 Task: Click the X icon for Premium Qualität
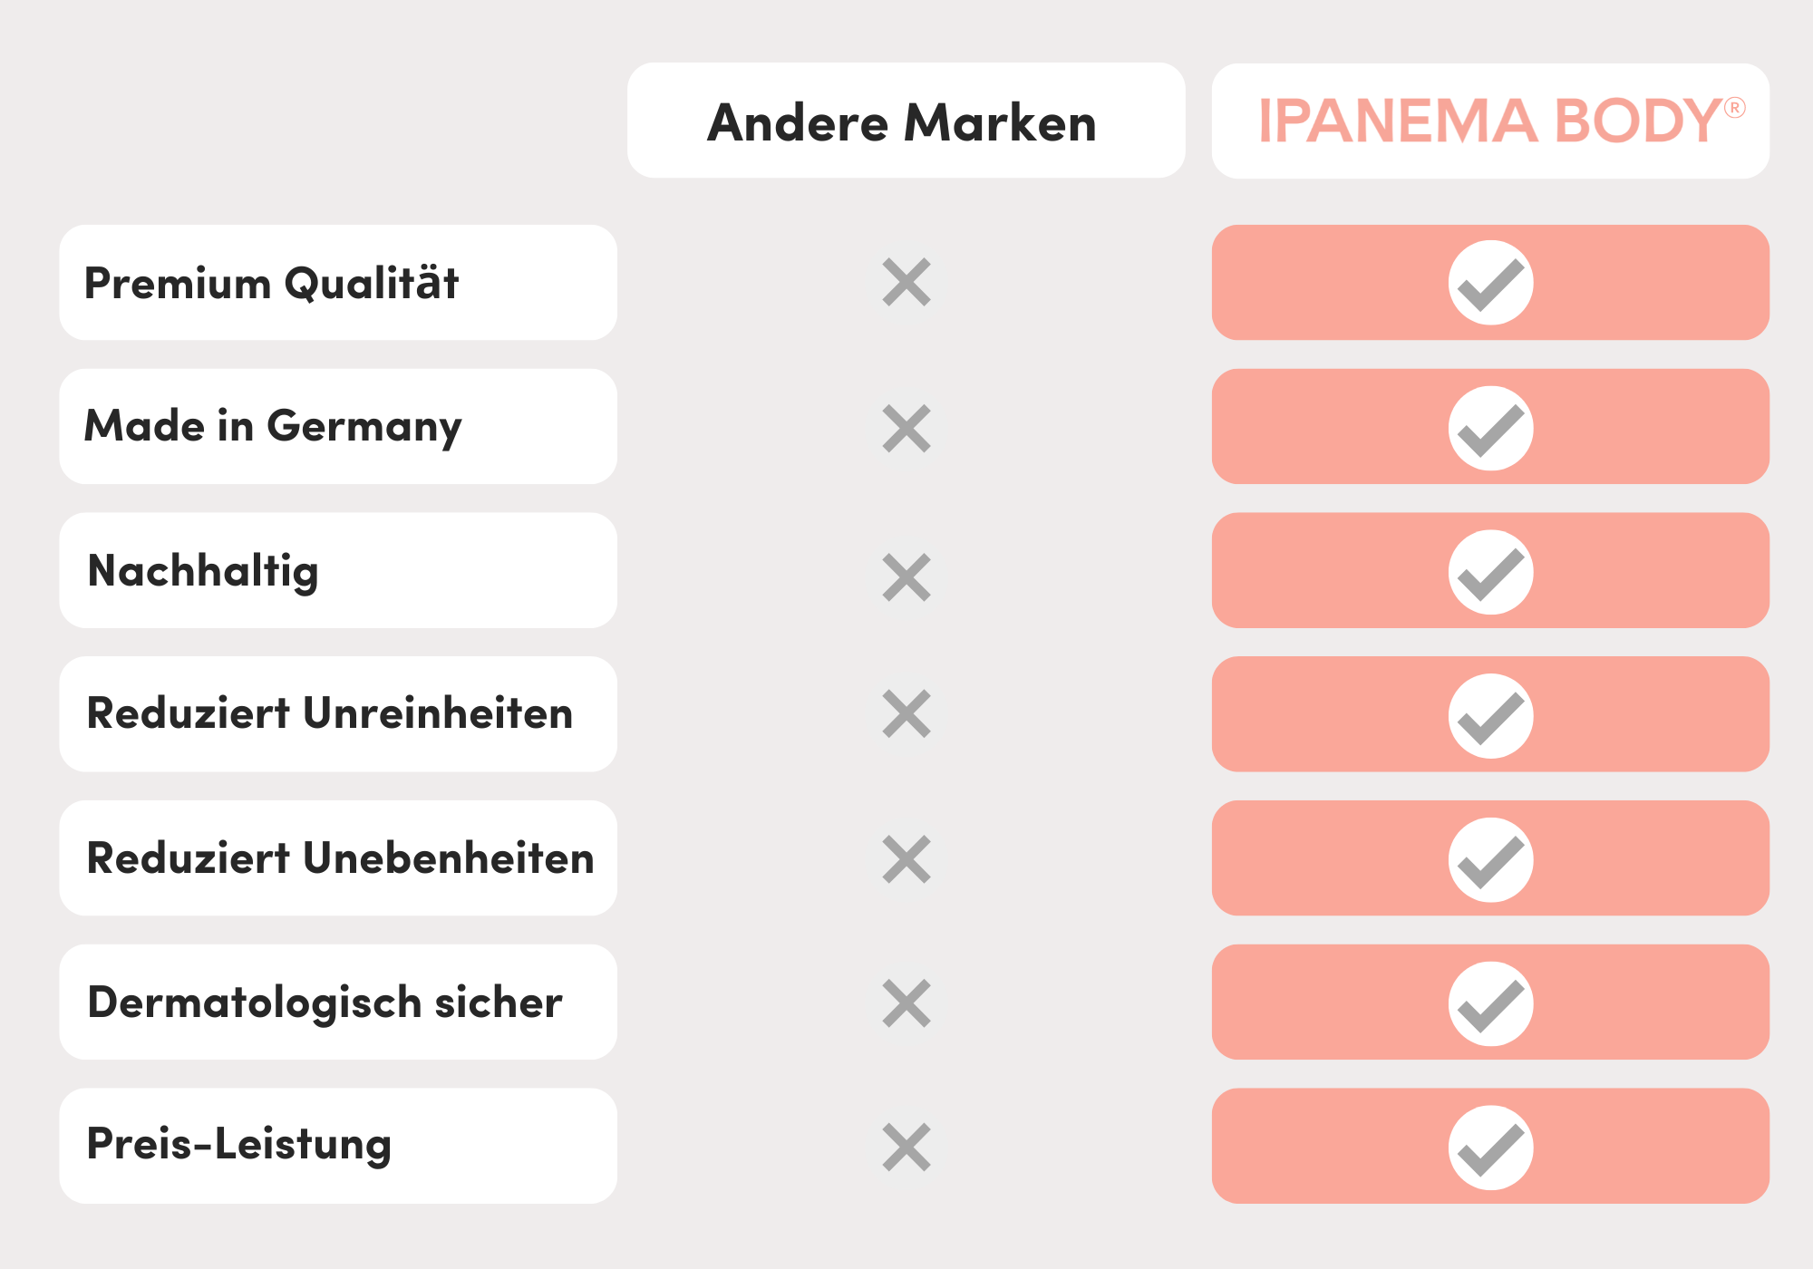(906, 283)
